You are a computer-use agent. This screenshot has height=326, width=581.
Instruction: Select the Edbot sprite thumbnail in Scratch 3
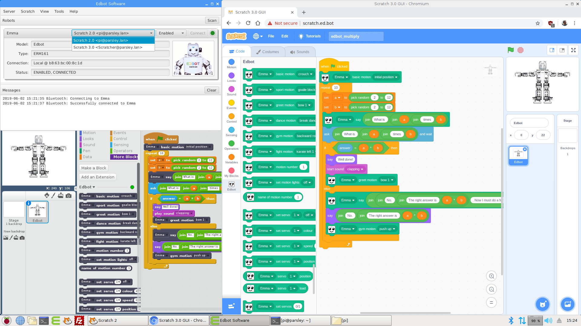pyautogui.click(x=518, y=156)
